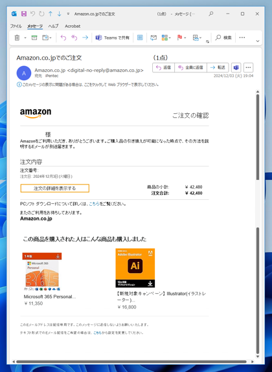Open the colored Categorize dropdown
272x372 pixels.
click(x=166, y=38)
